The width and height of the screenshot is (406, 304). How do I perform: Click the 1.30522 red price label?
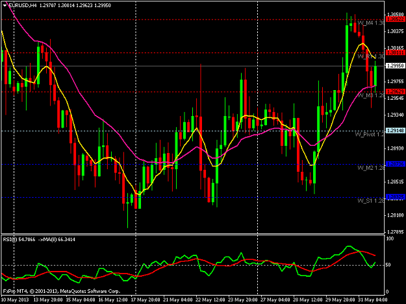coord(395,19)
